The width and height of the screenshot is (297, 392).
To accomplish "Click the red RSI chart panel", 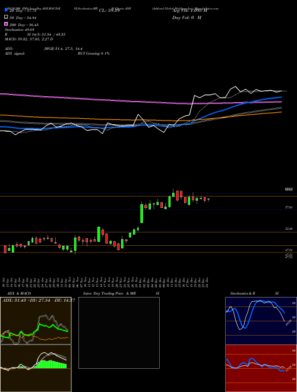I will 261,368.
